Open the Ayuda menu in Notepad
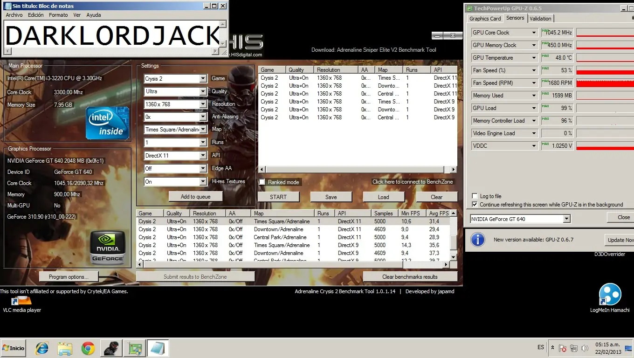Viewport: 634px width, 358px height. (x=94, y=15)
